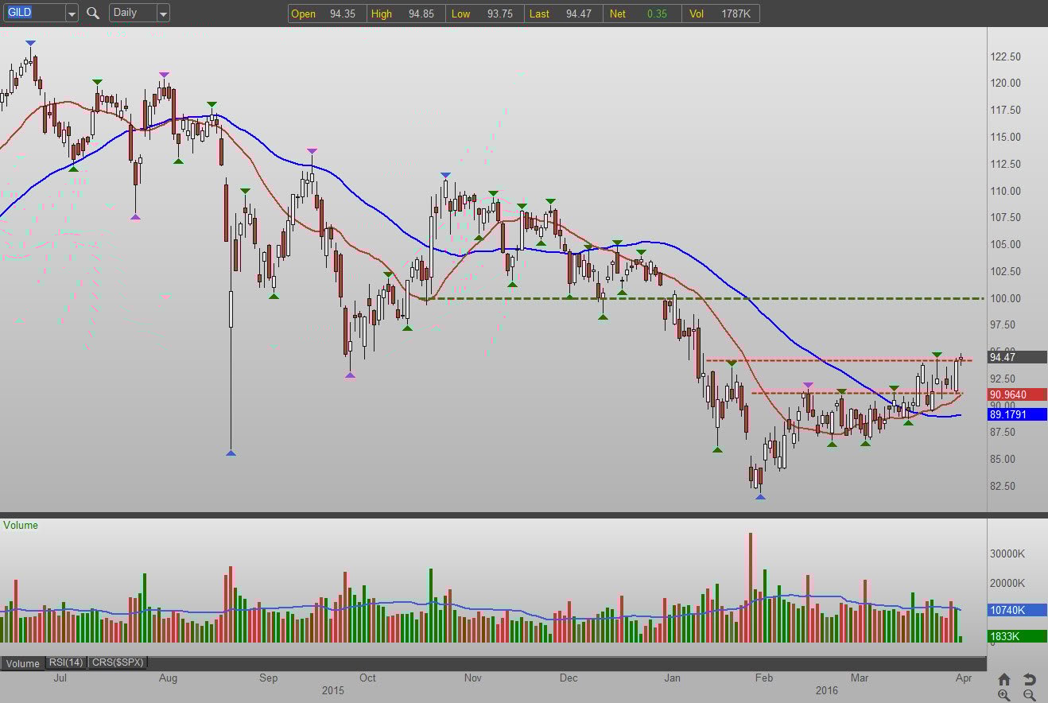Click the Last price value in header

click(578, 14)
